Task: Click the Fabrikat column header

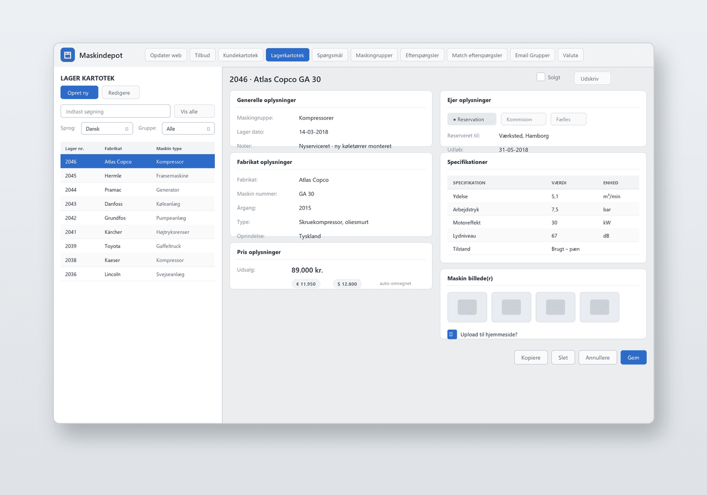Action: [x=113, y=148]
